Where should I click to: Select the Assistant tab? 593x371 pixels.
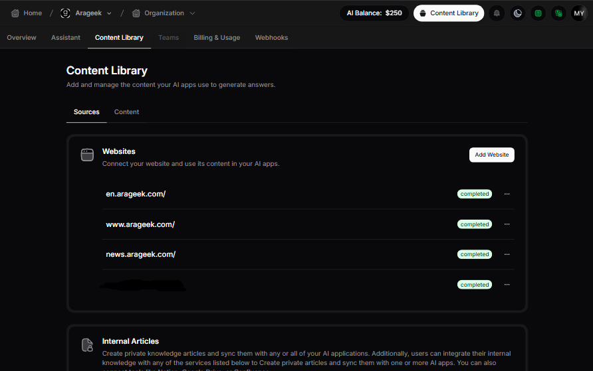[x=66, y=38]
